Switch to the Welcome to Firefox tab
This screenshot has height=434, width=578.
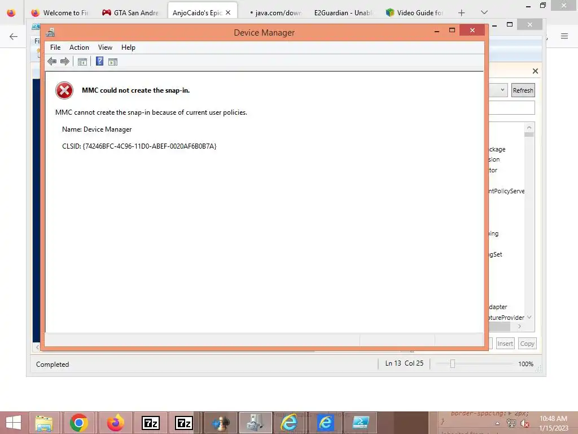61,12
